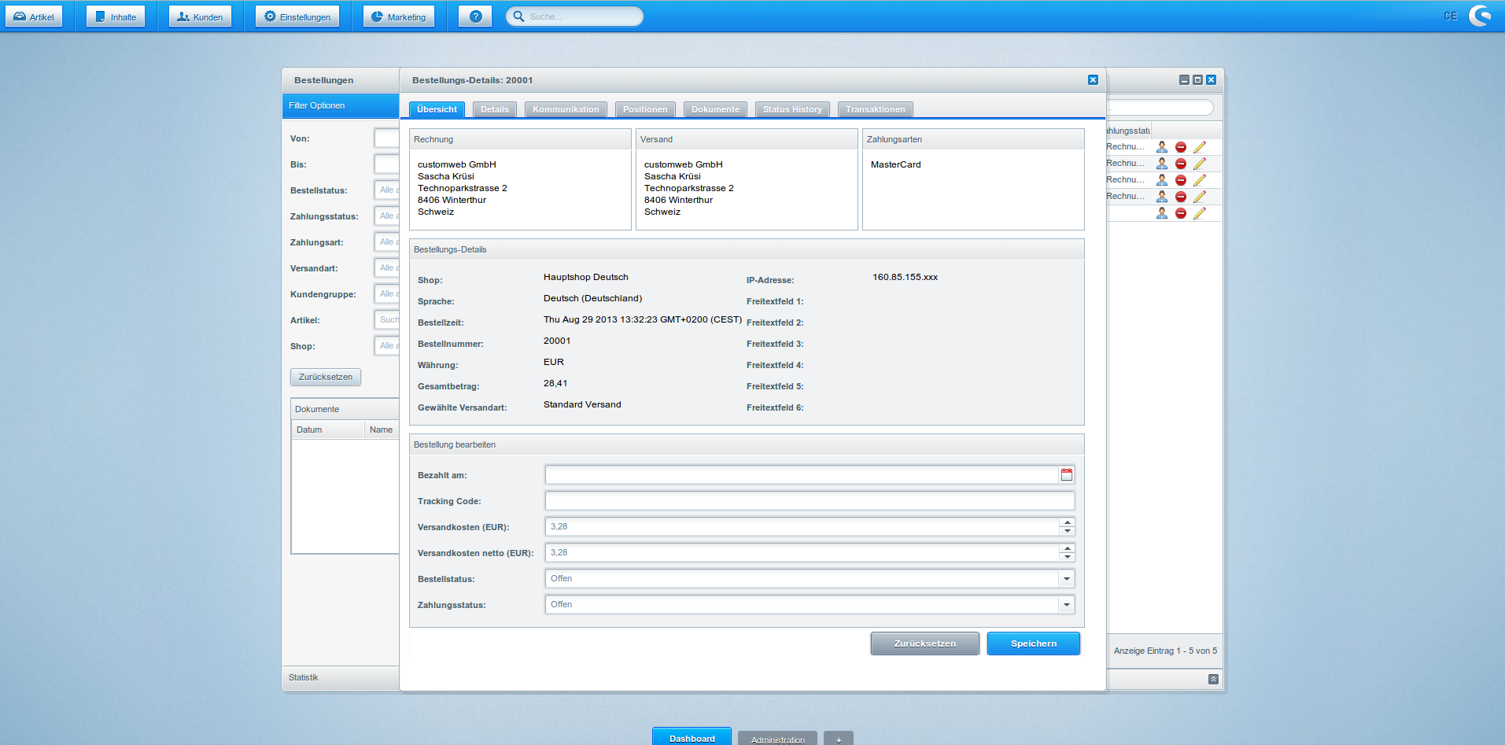Click the pencil edit icon in first row
This screenshot has width=1505, height=745.
coord(1199,147)
